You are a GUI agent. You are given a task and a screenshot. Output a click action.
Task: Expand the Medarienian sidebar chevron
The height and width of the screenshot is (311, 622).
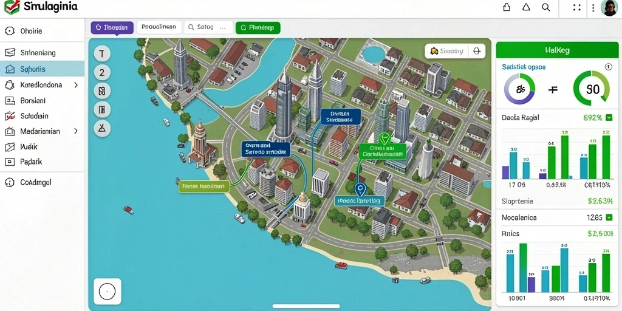(76, 131)
